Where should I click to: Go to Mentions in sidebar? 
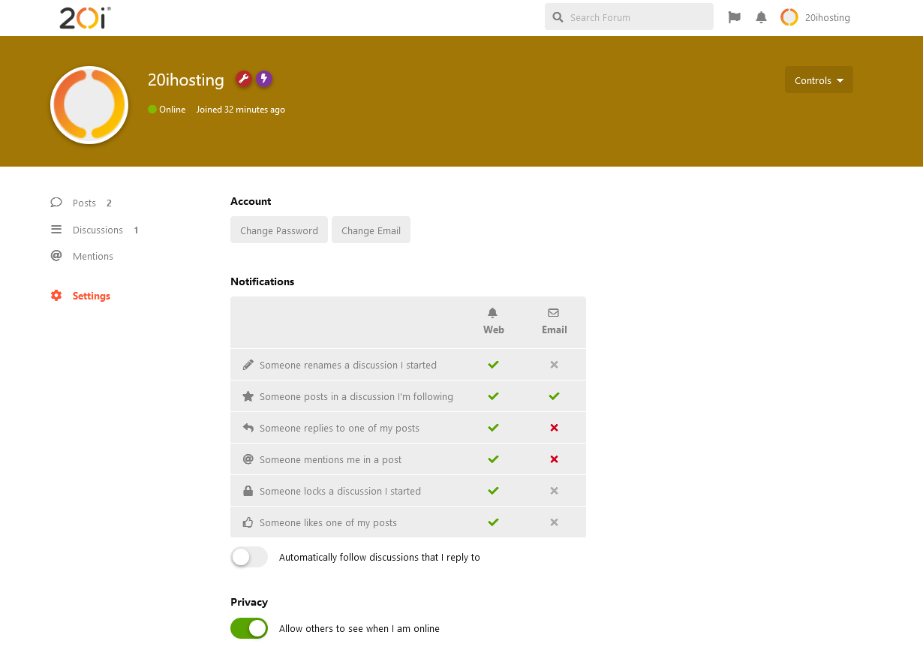pyautogui.click(x=82, y=256)
